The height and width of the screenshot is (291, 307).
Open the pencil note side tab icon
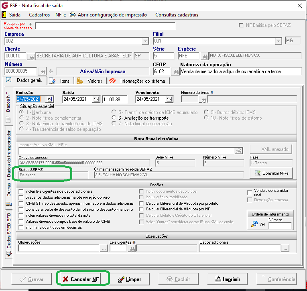[8, 254]
